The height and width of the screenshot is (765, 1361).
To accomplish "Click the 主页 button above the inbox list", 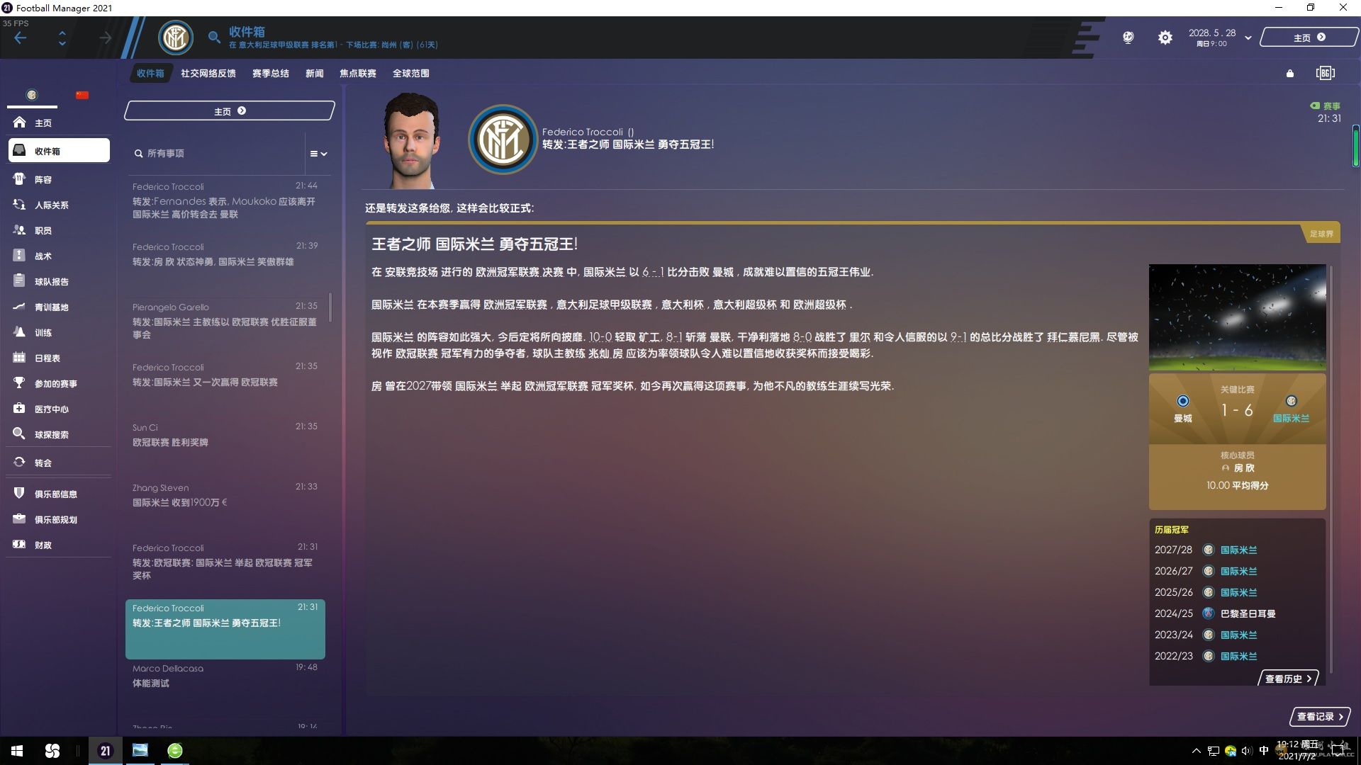I will 230,111.
